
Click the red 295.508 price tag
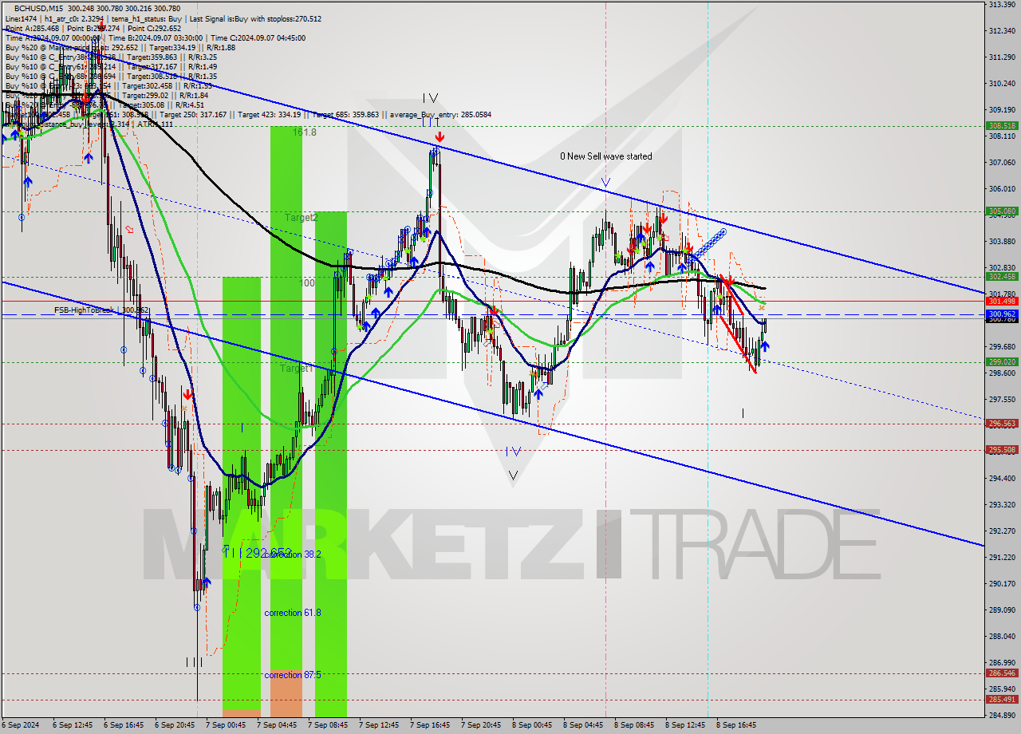(1002, 449)
